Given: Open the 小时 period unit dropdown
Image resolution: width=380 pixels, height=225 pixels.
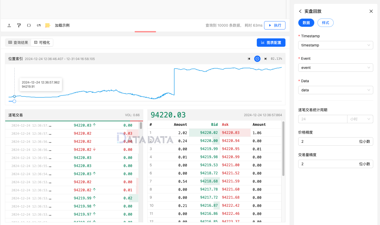Looking at the screenshot, I should 360,119.
